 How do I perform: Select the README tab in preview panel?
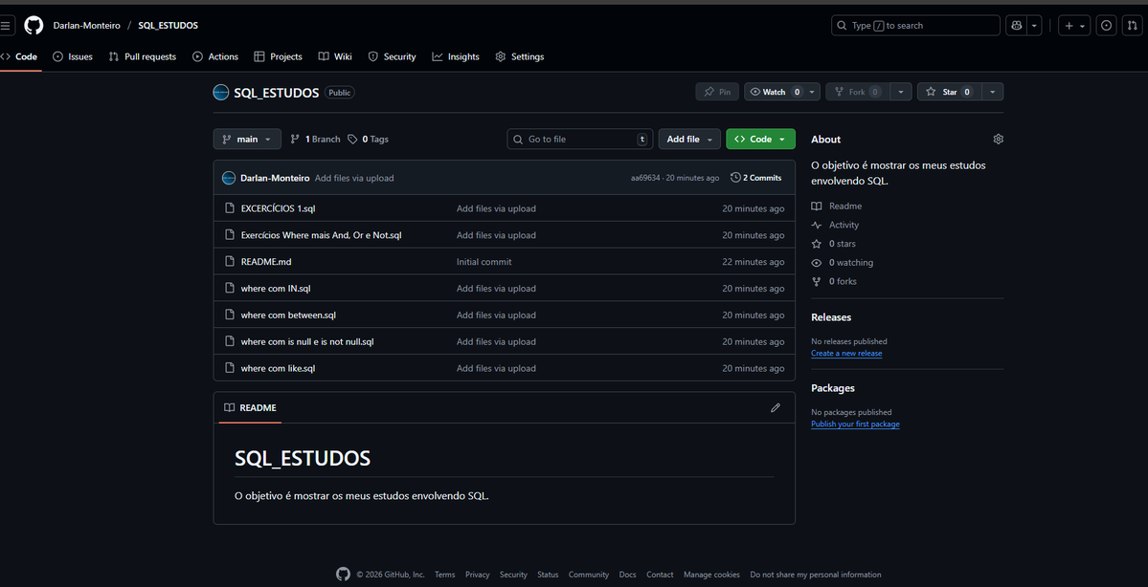click(250, 408)
